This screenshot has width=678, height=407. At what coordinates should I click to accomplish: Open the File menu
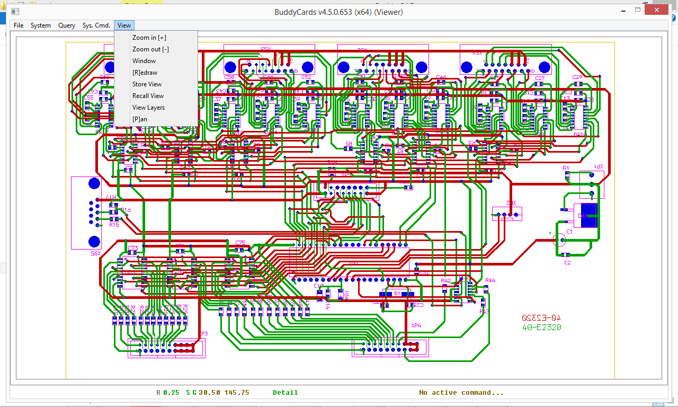click(19, 25)
